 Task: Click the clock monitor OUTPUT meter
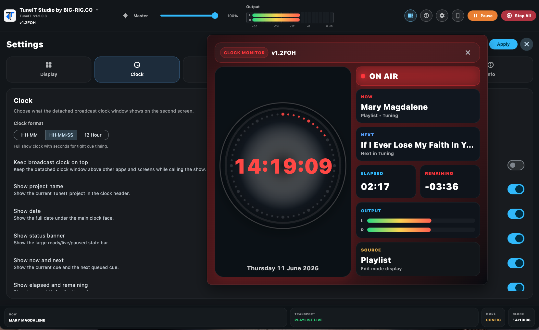point(418,220)
